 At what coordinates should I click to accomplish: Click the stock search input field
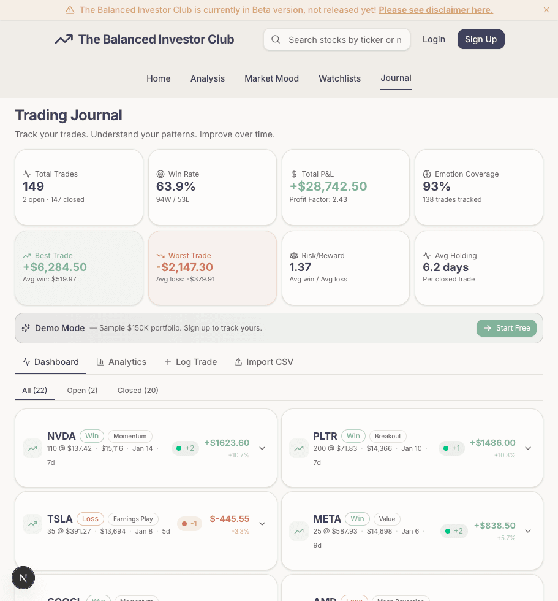pos(343,39)
